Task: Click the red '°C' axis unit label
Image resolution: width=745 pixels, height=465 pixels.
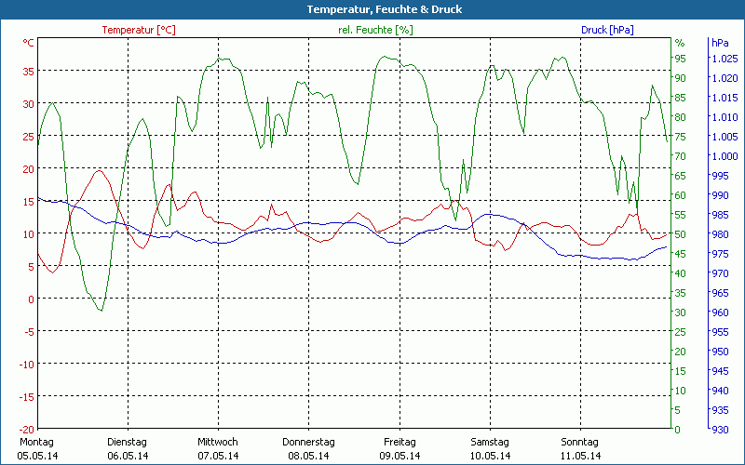Action: [x=29, y=43]
